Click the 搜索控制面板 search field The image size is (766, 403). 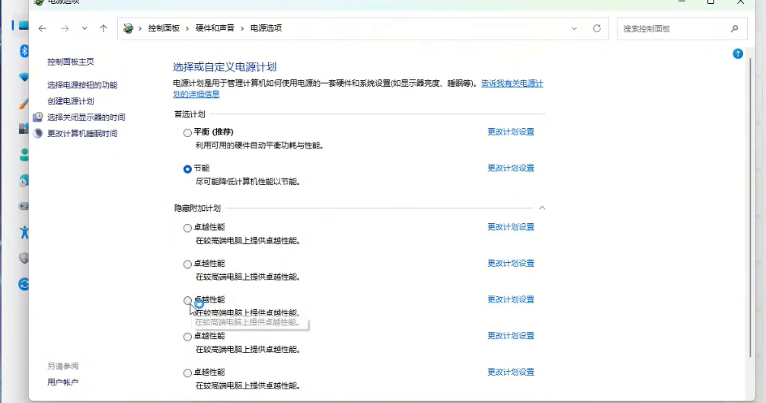672,28
